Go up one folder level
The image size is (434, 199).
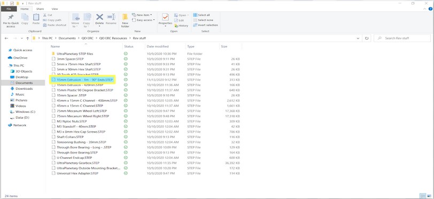tap(27, 38)
